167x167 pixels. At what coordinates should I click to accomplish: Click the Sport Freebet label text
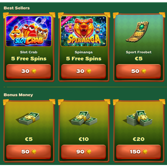(139, 52)
